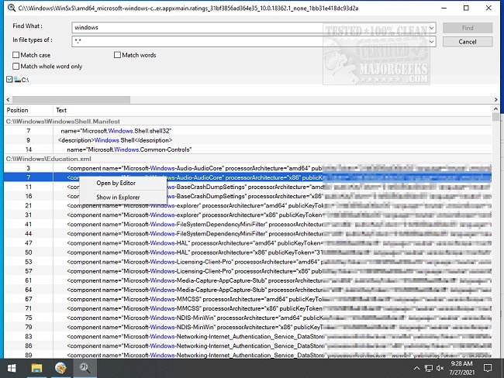Image resolution: width=504 pixels, height=378 pixels.
Task: Select the Windows Shell description result row
Action: [x=248, y=140]
